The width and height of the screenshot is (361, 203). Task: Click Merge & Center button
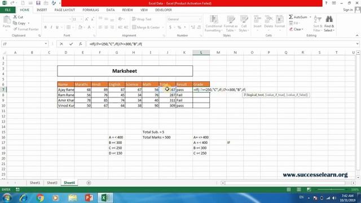tap(146, 28)
